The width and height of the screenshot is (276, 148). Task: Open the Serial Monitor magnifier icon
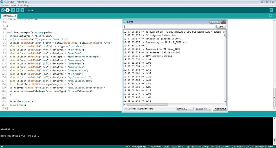coord(271,10)
